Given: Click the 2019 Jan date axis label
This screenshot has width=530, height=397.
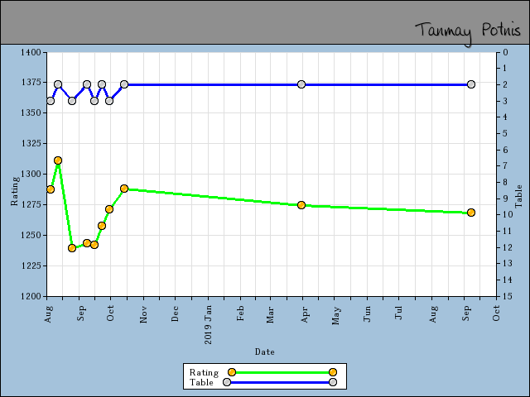Looking at the screenshot, I should coord(208,325).
